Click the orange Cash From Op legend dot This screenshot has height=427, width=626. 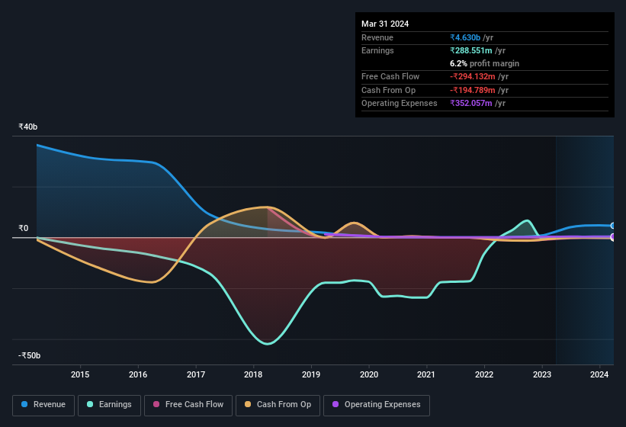tap(248, 404)
